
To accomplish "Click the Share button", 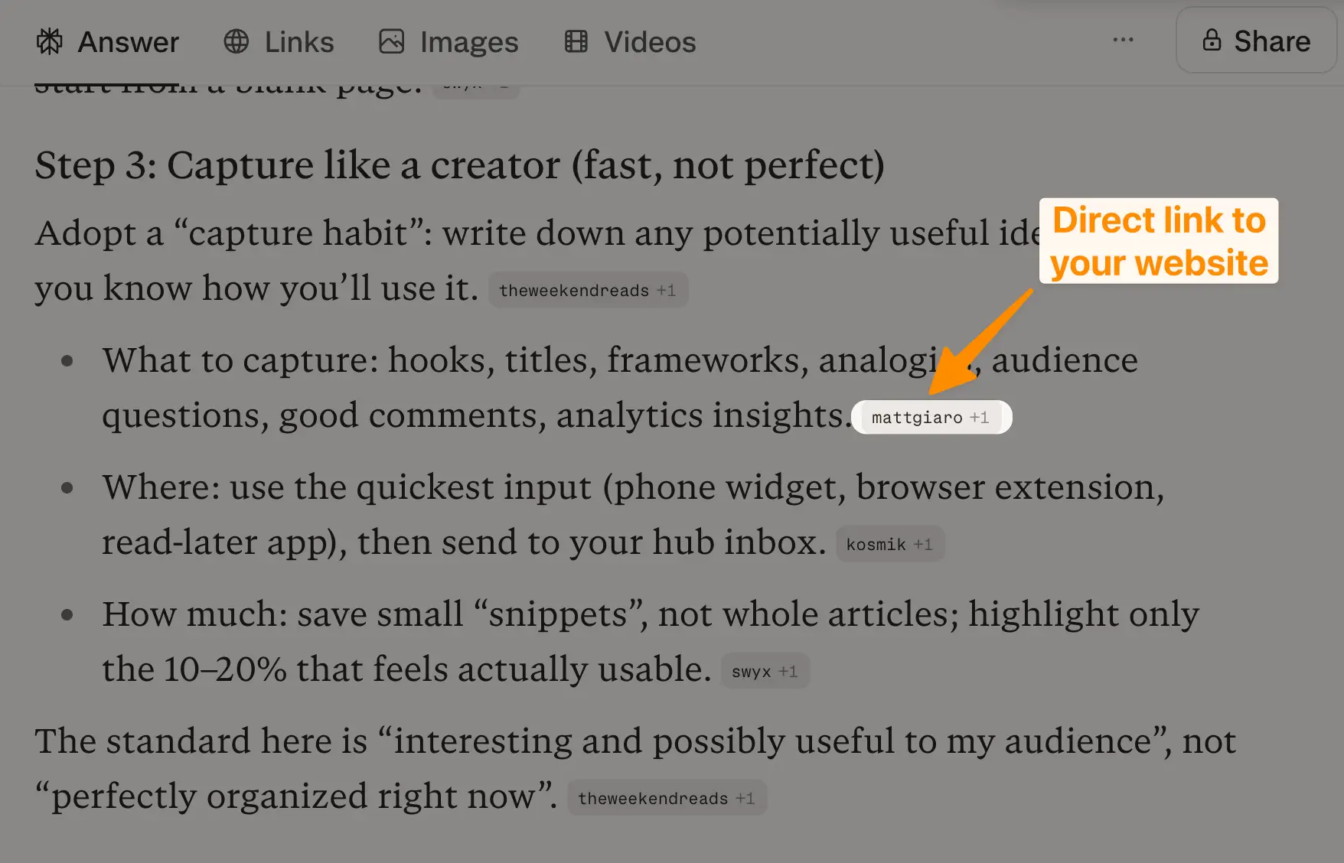I will (1256, 41).
